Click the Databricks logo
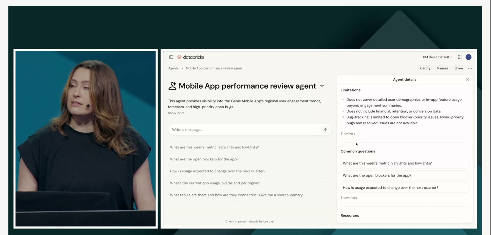Screen dimensions: 491x235 tap(191, 57)
